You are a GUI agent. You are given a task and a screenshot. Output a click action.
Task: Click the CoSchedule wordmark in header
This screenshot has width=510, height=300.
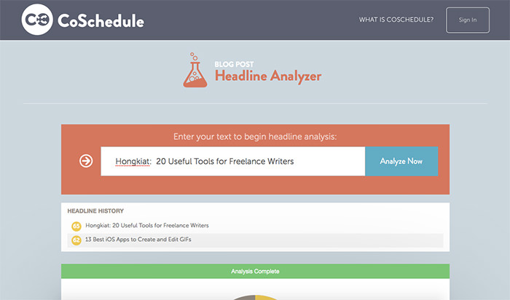pyautogui.click(x=101, y=21)
